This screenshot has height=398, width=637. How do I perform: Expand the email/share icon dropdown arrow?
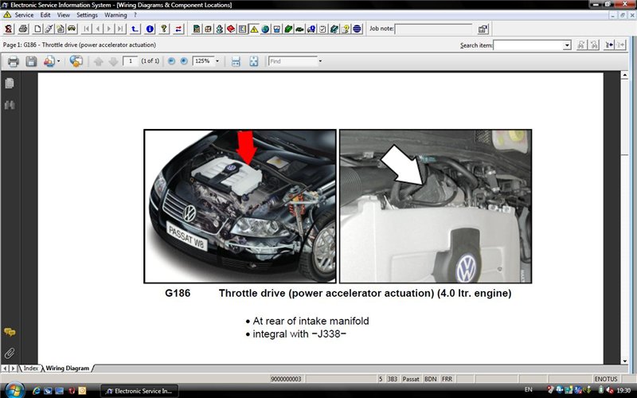58,61
